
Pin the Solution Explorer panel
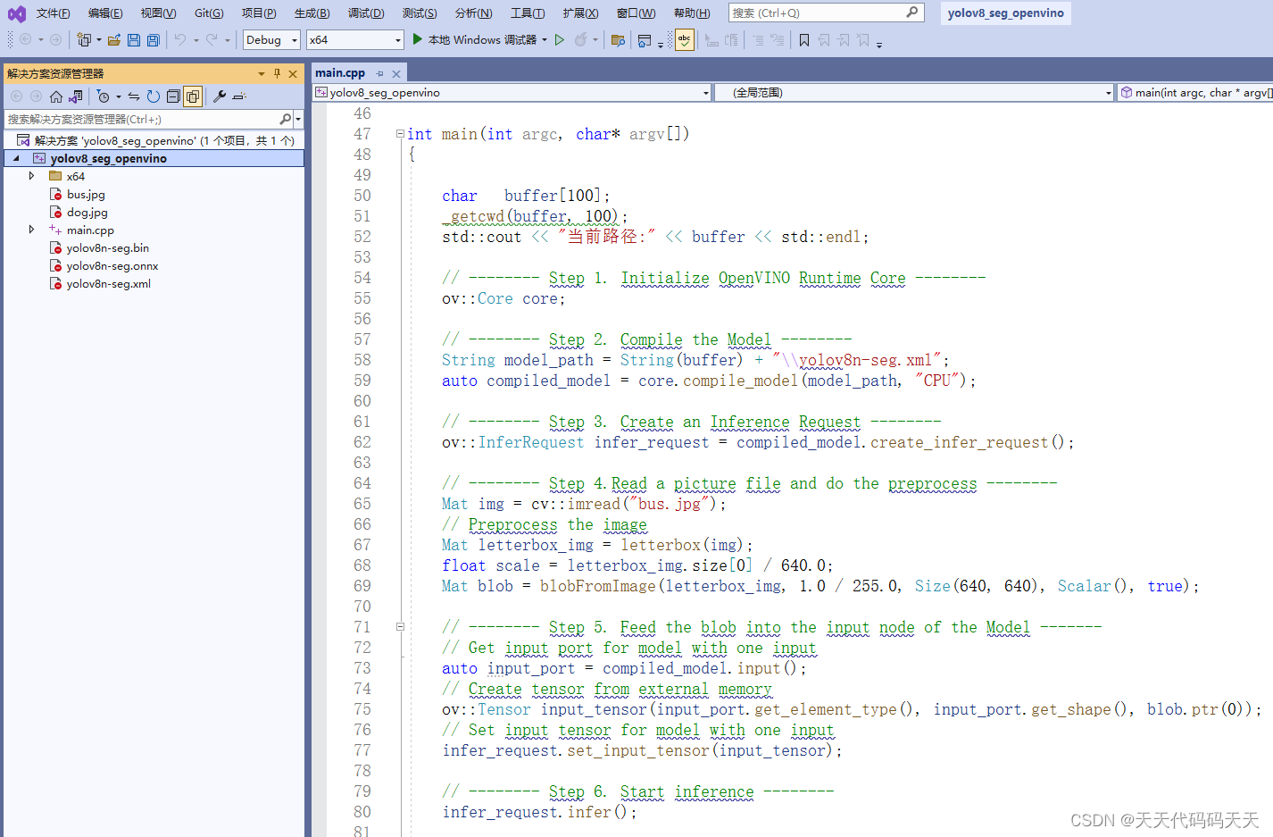[277, 73]
